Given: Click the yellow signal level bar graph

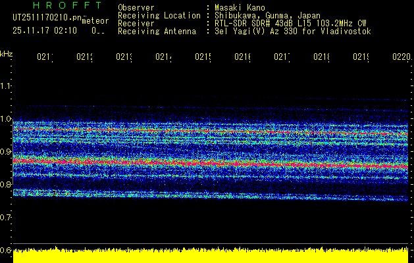Looking at the screenshot, I should pyautogui.click(x=211, y=256).
